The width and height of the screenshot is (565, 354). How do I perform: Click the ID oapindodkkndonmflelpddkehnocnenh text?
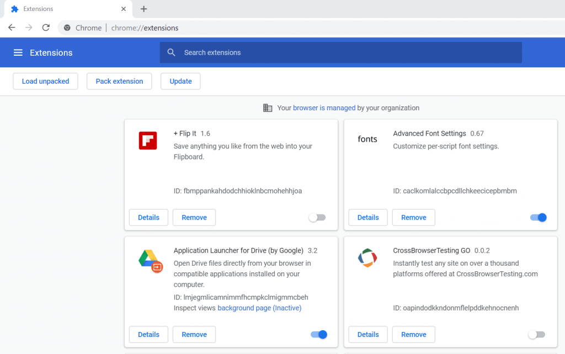tap(456, 308)
